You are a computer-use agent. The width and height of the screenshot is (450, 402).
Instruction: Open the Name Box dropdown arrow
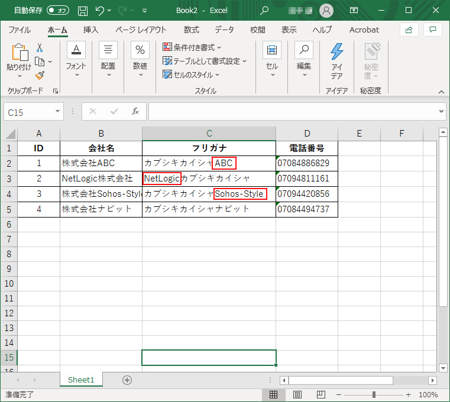(58, 111)
